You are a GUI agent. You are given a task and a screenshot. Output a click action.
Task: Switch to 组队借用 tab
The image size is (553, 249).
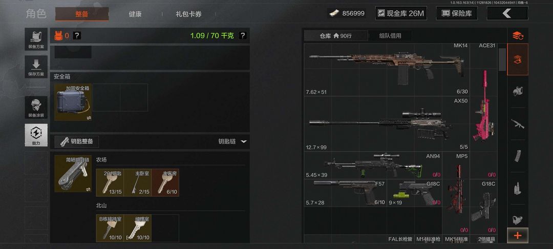click(390, 36)
